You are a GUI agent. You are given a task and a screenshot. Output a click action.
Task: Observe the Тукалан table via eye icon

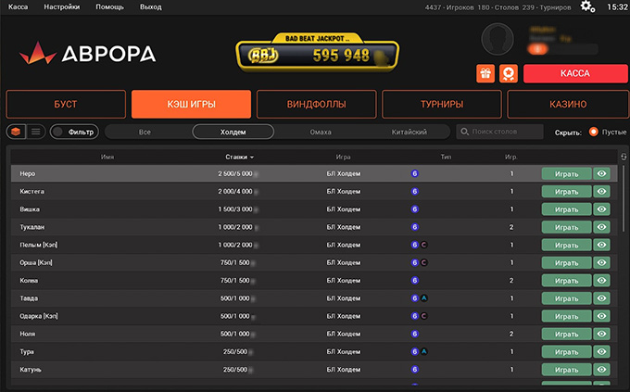(x=602, y=227)
